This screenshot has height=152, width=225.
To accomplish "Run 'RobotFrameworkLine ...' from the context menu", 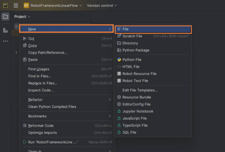I will coord(52,142).
